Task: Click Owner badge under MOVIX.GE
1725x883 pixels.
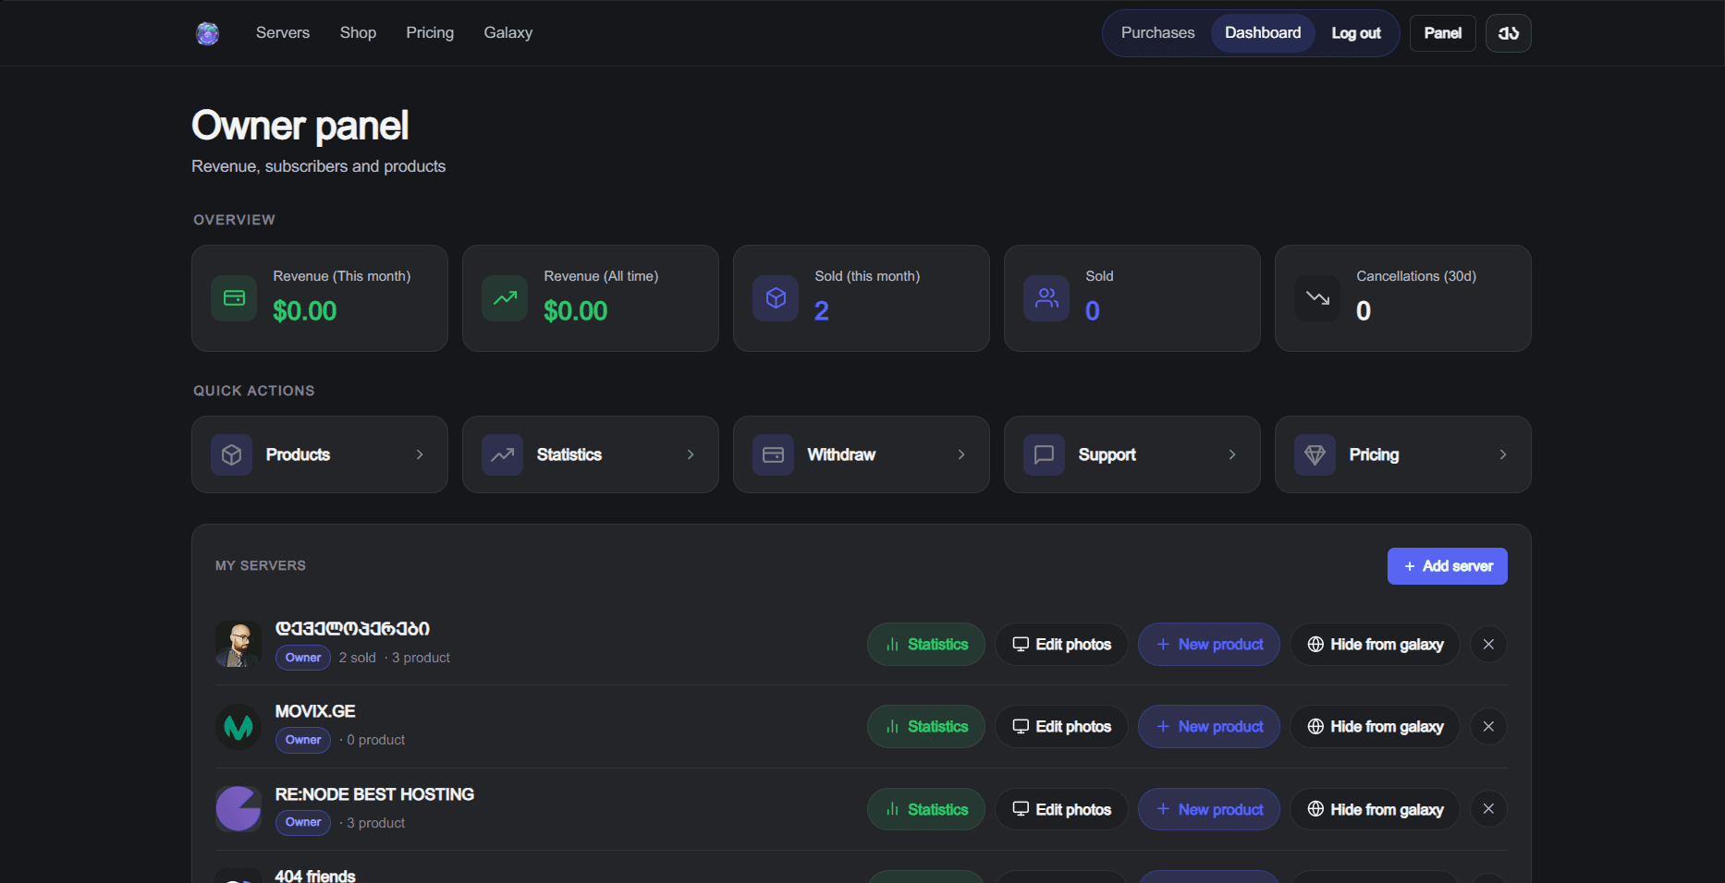Action: pos(303,740)
